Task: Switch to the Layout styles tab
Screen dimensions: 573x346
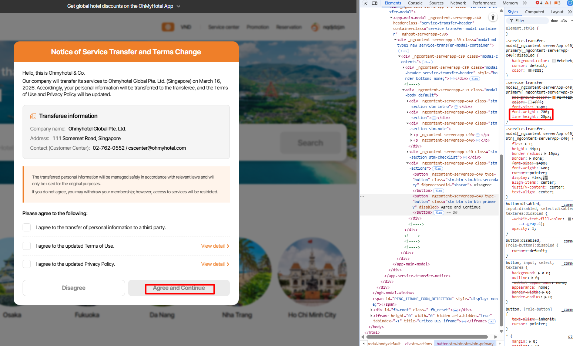Action: tap(557, 12)
